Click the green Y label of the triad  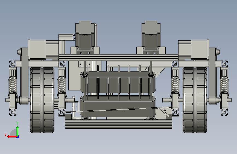[x=17, y=123]
